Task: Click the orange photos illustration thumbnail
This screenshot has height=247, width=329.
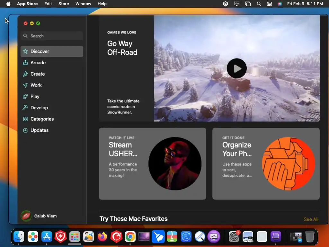Action: pyautogui.click(x=289, y=164)
